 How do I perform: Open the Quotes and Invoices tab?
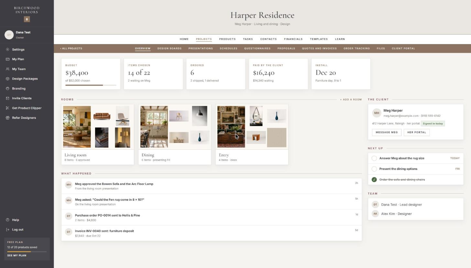319,48
